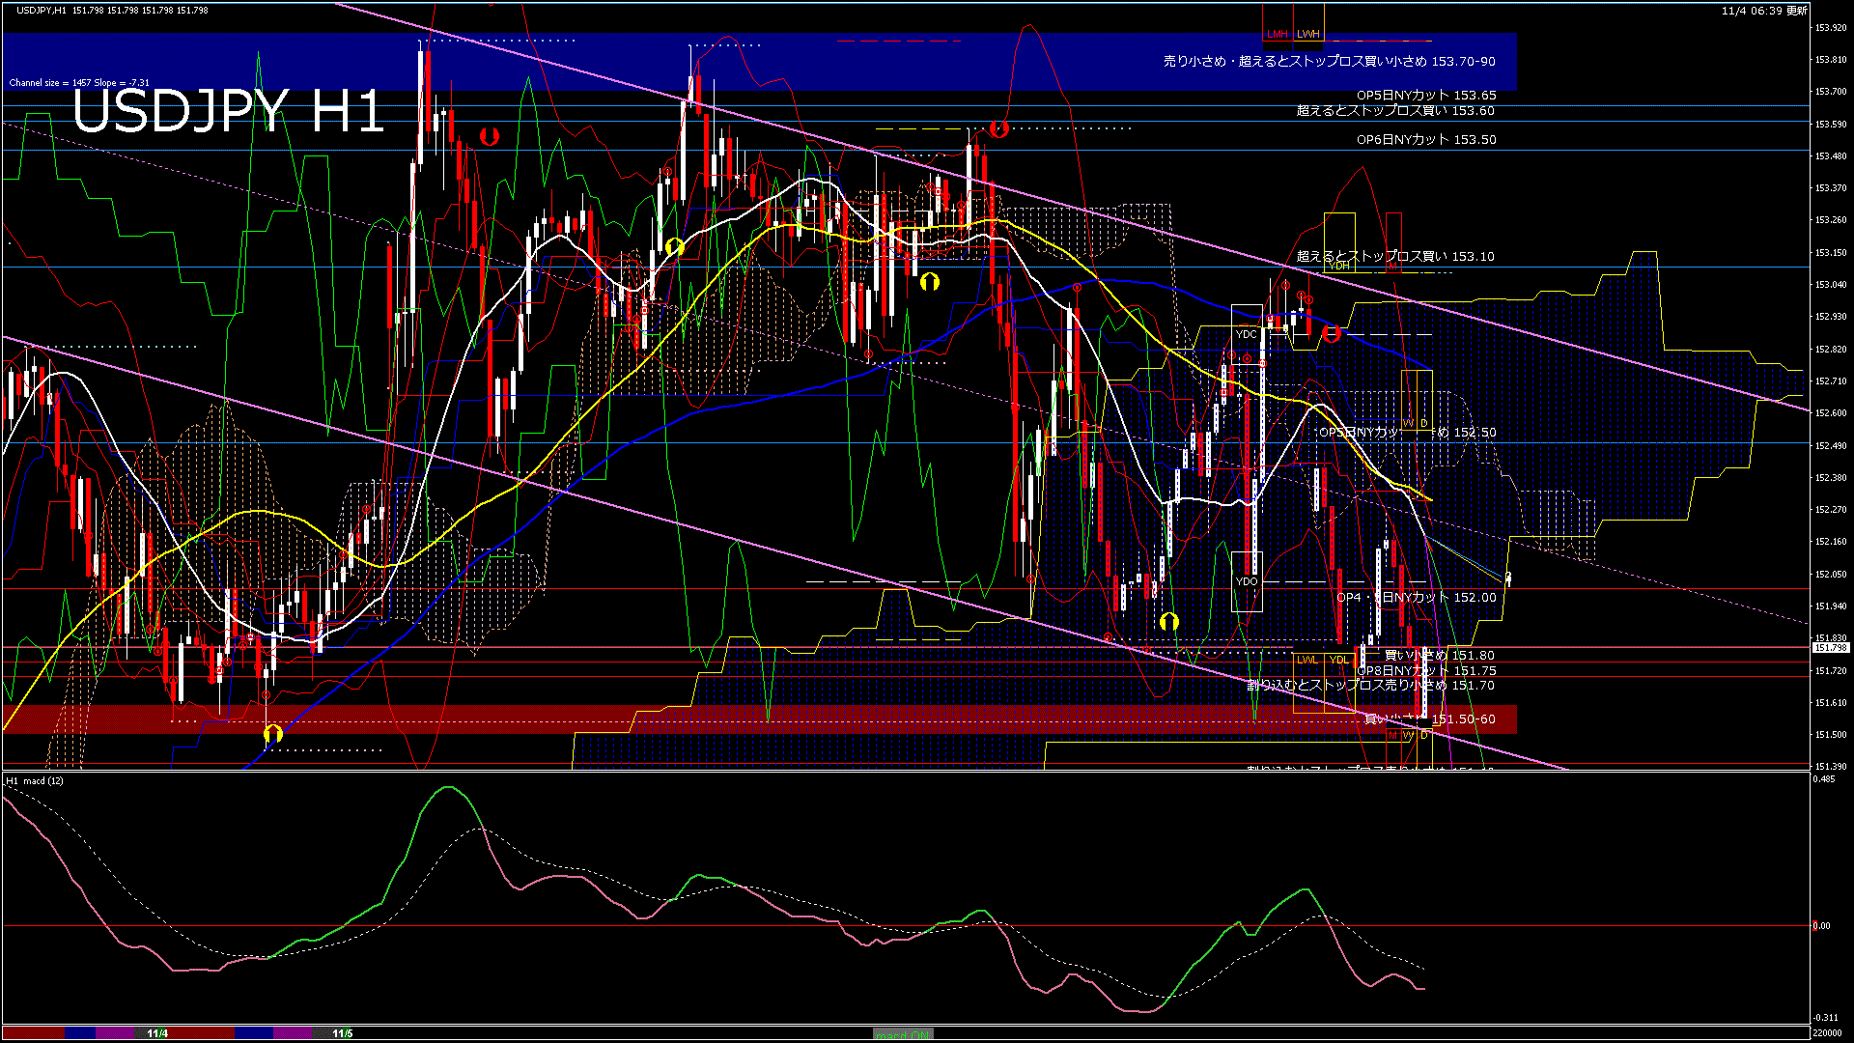The width and height of the screenshot is (1854, 1043).
Task: Click the blue 153.70-90 sell zone rectangle
Action: tap(759, 62)
